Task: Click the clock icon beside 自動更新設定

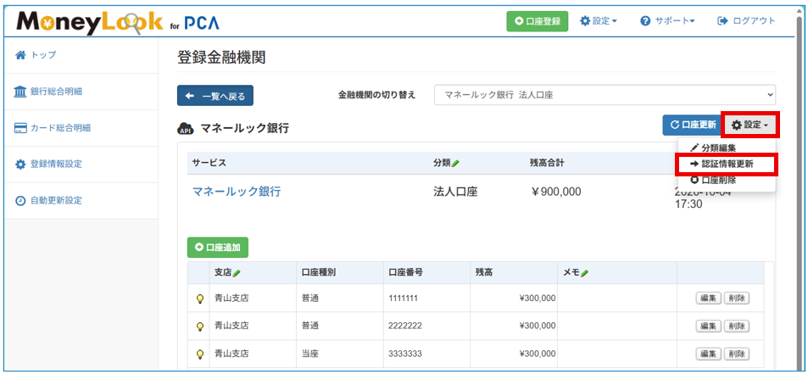Action: pos(20,201)
